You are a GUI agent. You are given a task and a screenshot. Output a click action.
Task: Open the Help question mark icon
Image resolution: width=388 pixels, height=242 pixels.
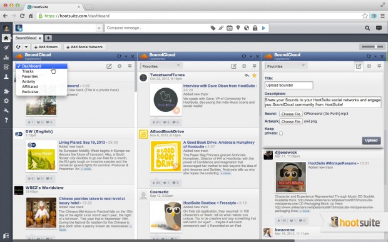[6, 120]
